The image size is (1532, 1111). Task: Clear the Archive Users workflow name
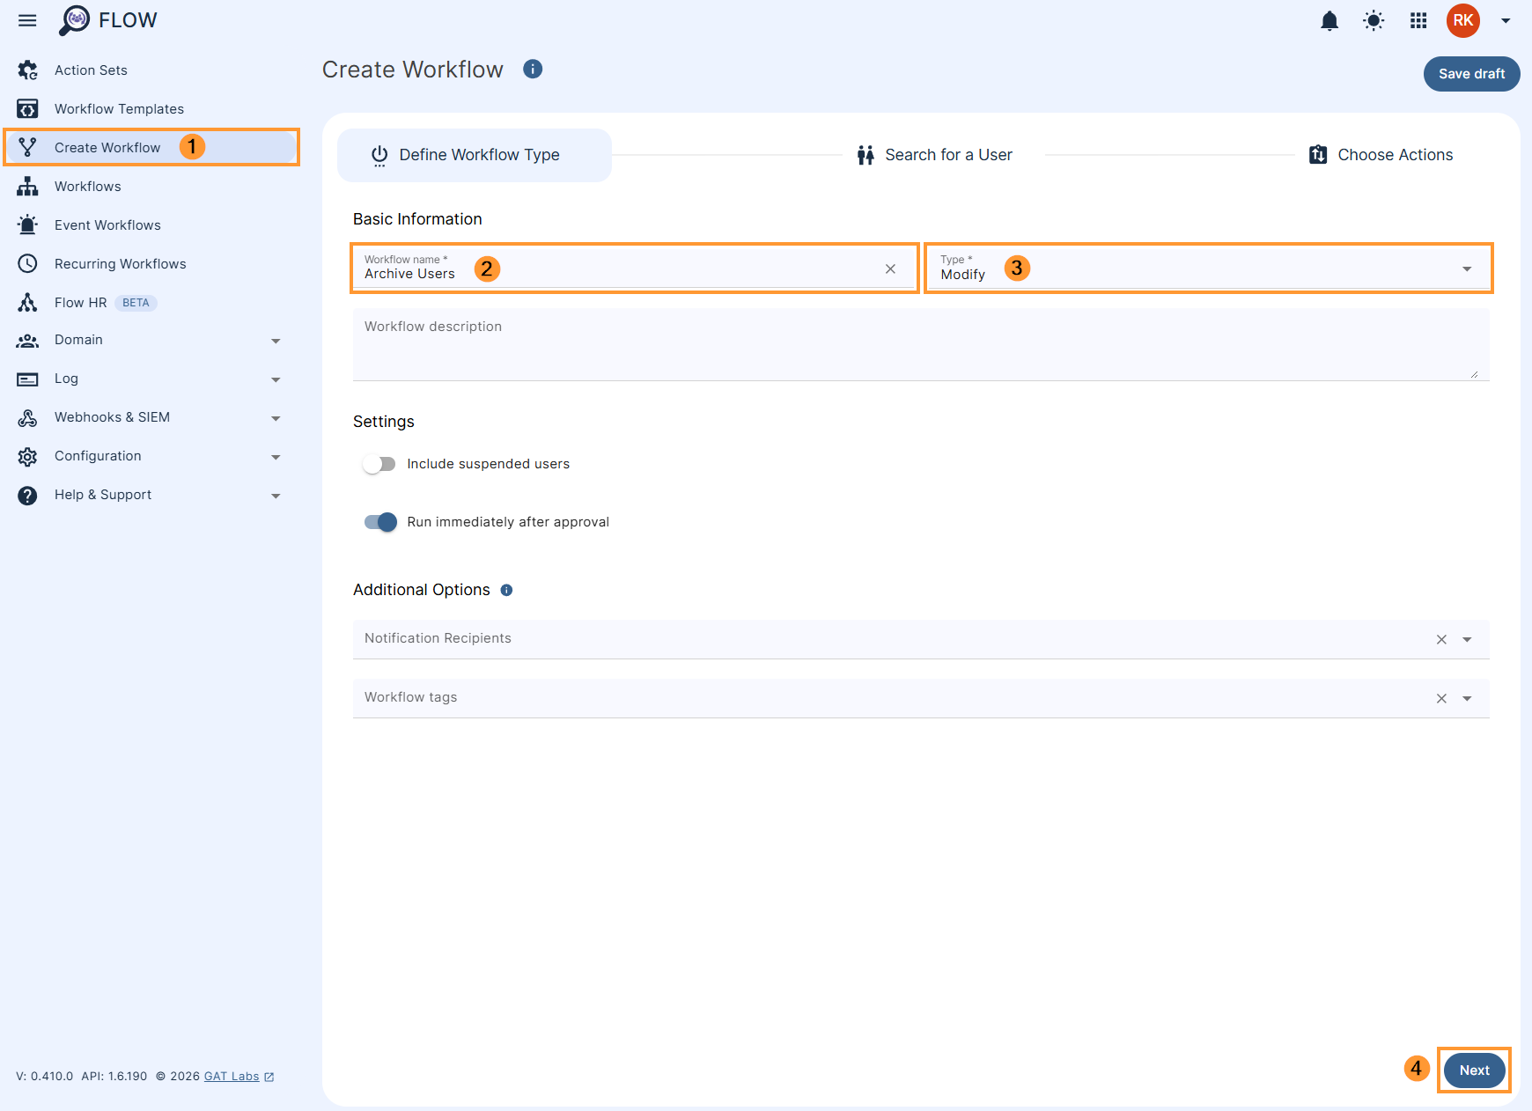(890, 269)
